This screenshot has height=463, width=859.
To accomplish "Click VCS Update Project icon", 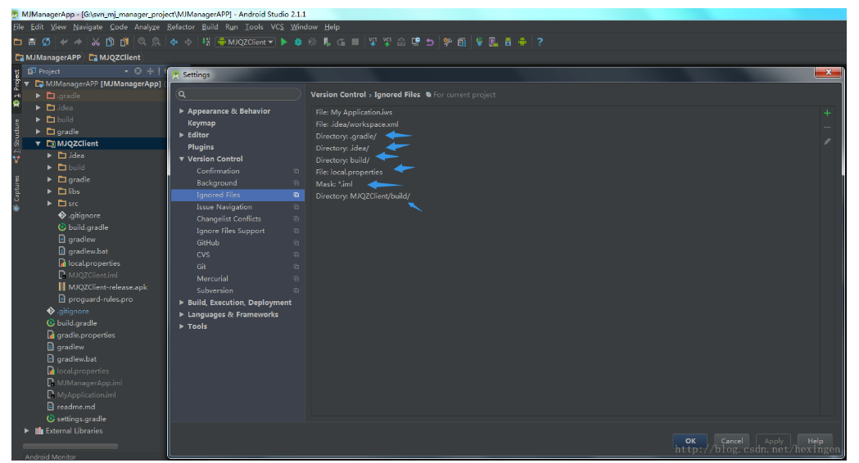I will click(x=373, y=42).
